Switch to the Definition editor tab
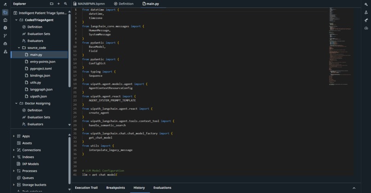 (x=124, y=4)
